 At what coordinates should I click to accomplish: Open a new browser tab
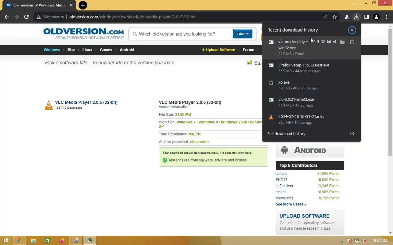tap(83, 5)
